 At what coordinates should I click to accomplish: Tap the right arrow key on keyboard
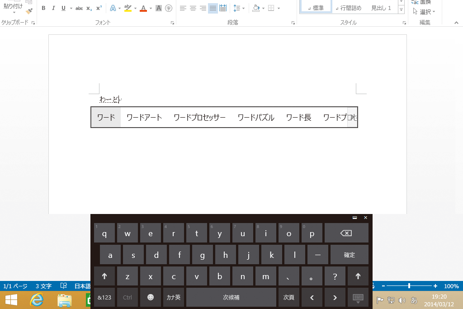[335, 298]
